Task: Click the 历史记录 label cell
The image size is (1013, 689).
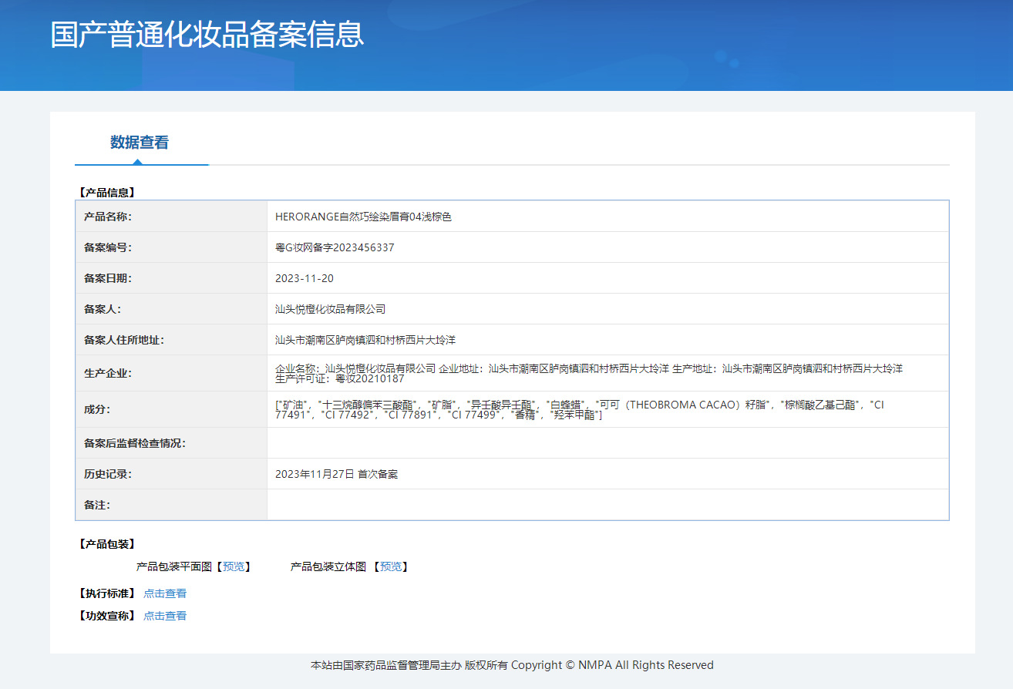Action: pos(171,474)
